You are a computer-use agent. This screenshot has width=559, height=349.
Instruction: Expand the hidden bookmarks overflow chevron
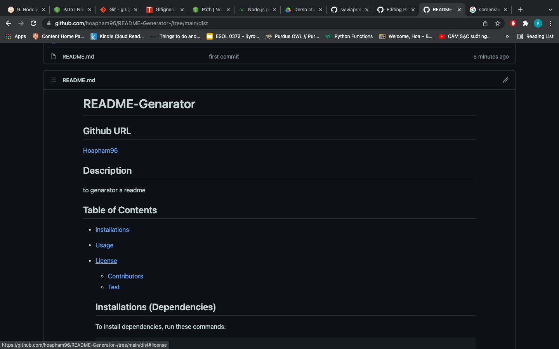click(x=507, y=36)
